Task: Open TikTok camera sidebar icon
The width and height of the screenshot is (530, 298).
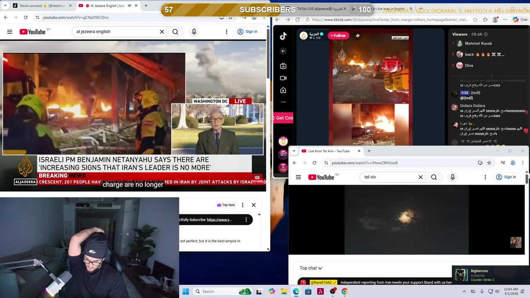Action: [283, 78]
